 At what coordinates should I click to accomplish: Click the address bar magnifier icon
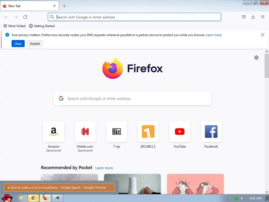52,17
